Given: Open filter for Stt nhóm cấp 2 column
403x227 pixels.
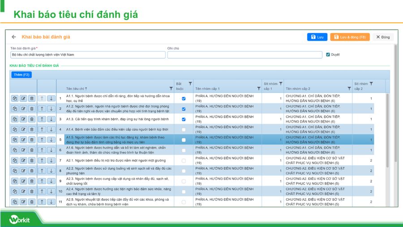Looking at the screenshot, I should click(371, 83).
